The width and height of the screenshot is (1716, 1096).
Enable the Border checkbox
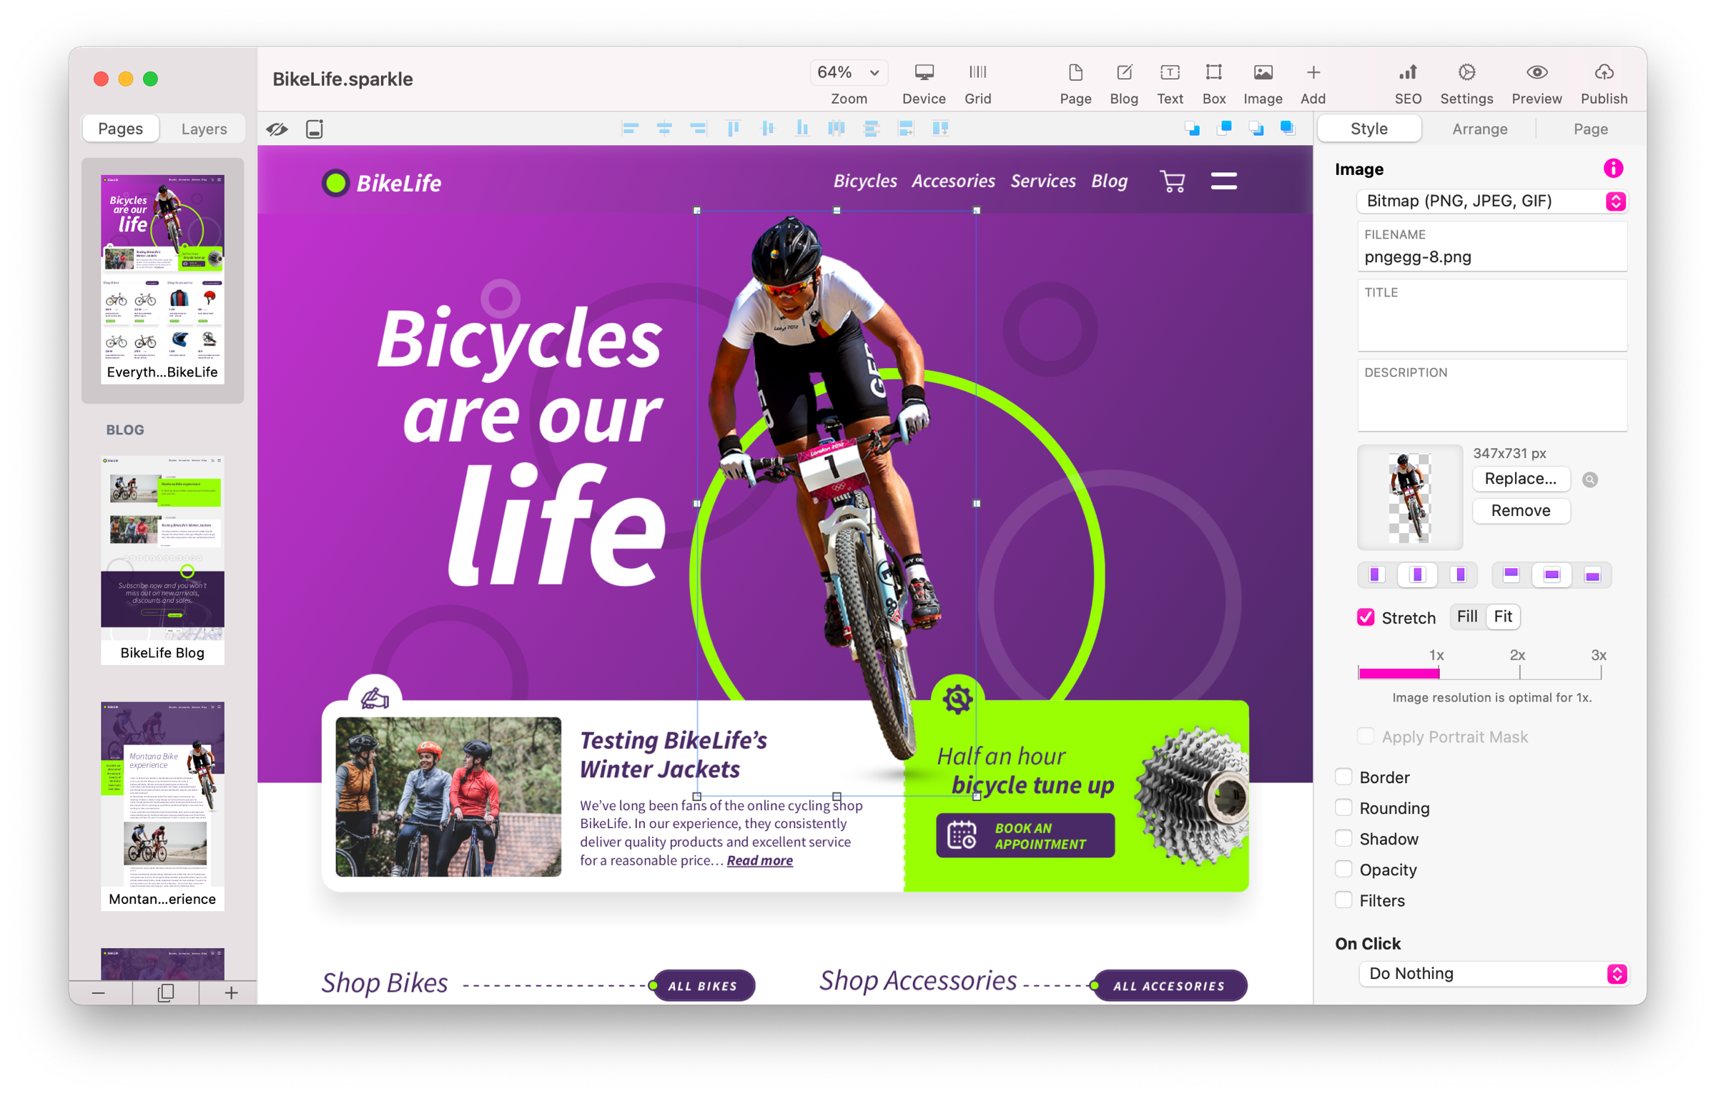coord(1343,777)
